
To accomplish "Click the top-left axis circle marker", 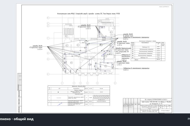I will coord(48,18).
